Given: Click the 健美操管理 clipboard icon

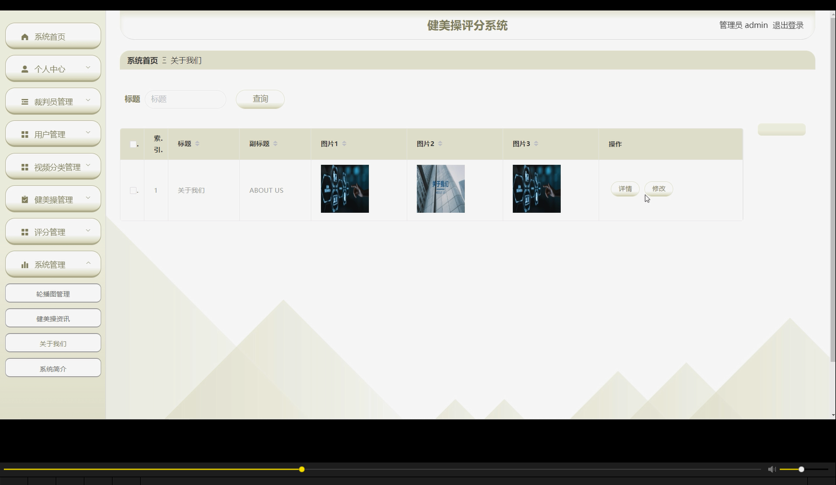Looking at the screenshot, I should (x=25, y=198).
